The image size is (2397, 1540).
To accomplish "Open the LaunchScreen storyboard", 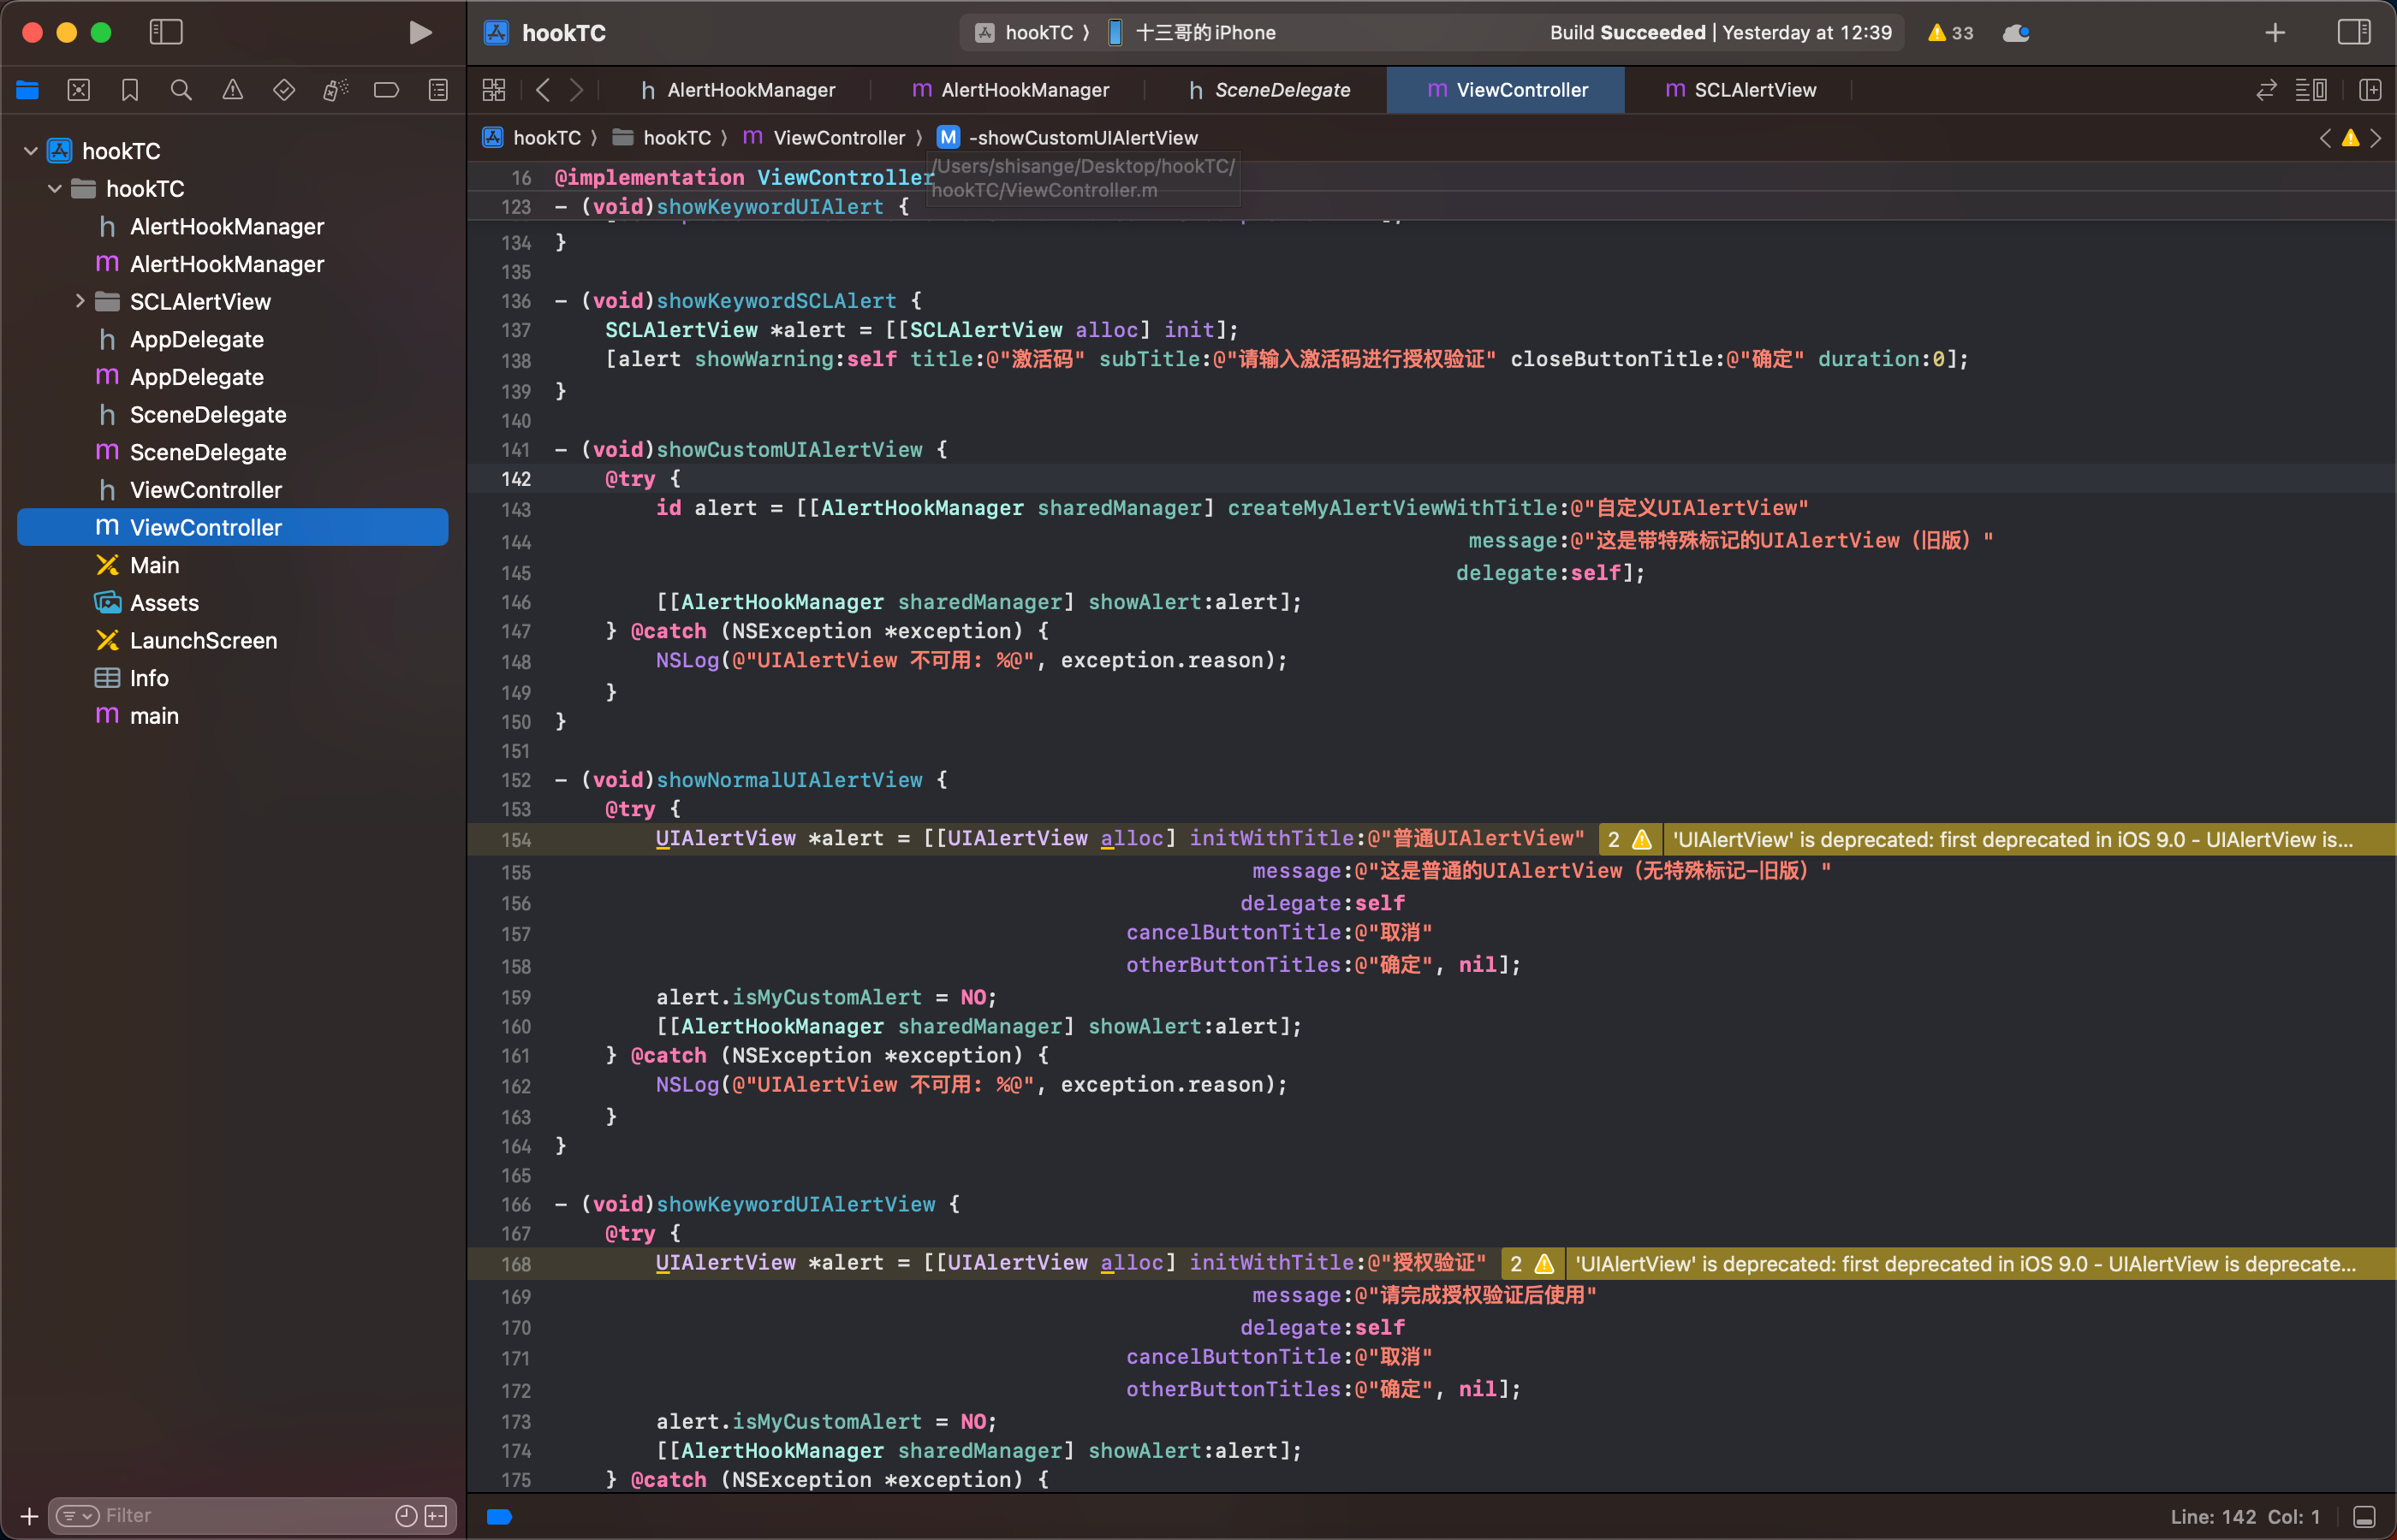I will [232, 640].
